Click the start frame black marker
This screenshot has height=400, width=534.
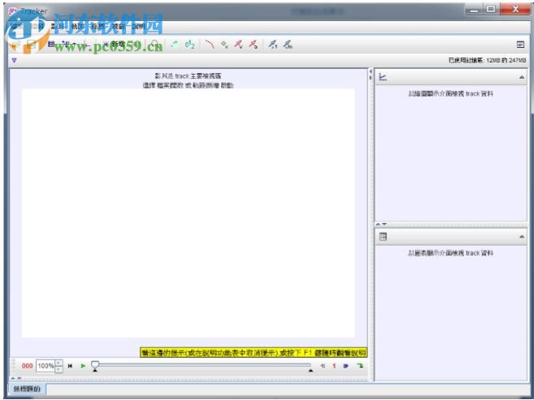coord(95,370)
